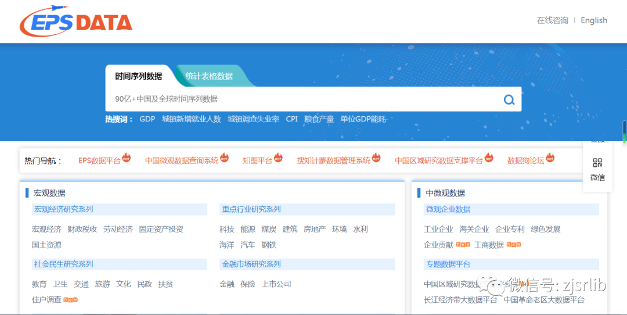The height and width of the screenshot is (315, 627).
Task: Open 宏观经济 database
Action: click(x=46, y=230)
